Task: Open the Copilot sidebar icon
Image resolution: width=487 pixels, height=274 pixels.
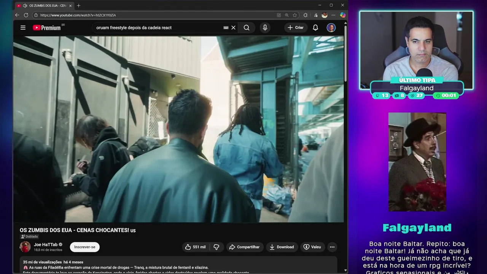Action: coord(343,15)
